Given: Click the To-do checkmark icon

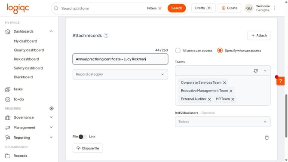Looking at the screenshot, I should [x=8, y=99].
